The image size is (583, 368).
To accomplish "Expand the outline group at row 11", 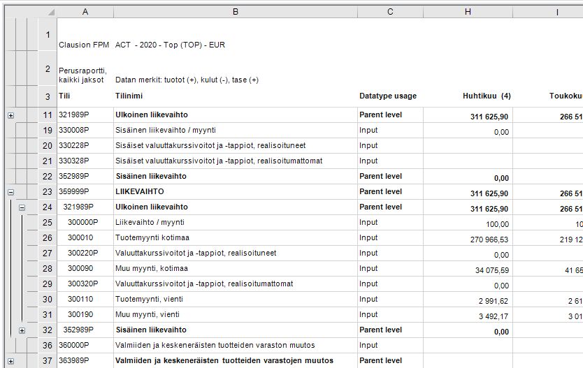I will tap(10, 115).
